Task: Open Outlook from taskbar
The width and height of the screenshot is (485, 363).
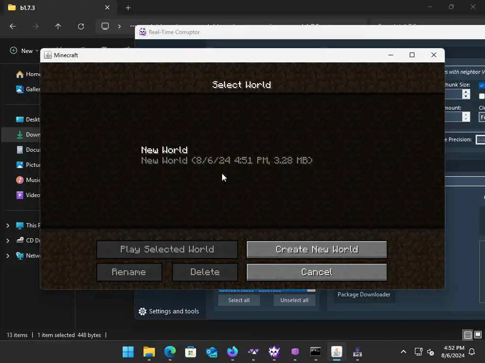Action: (212, 352)
